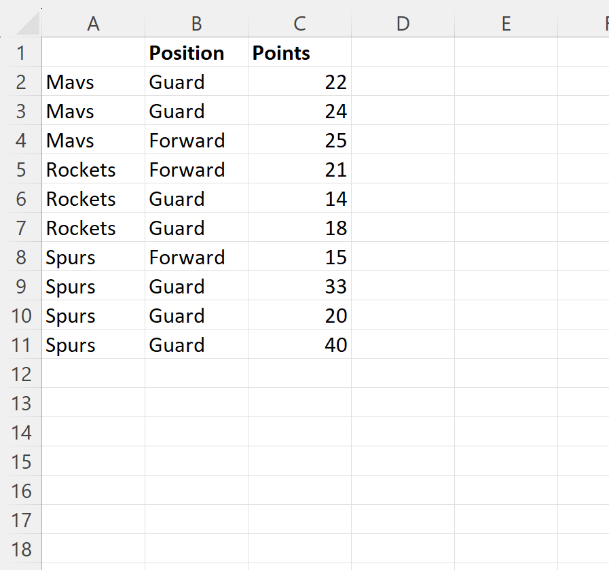Select the cell with value 33

300,286
